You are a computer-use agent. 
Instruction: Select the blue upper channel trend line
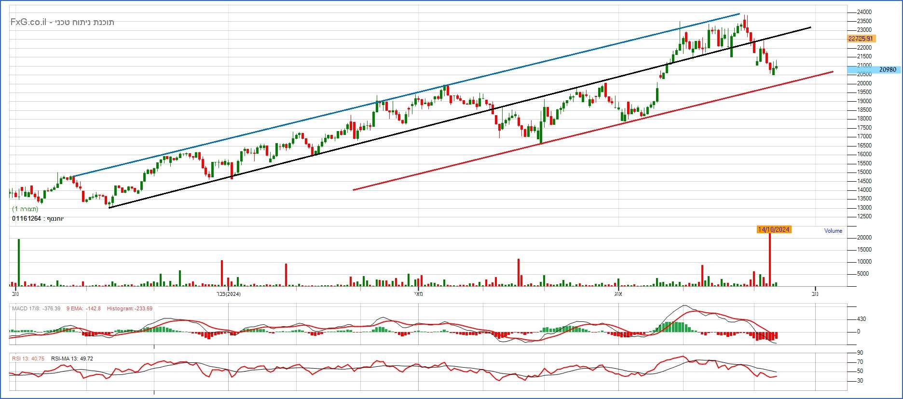coord(405,95)
